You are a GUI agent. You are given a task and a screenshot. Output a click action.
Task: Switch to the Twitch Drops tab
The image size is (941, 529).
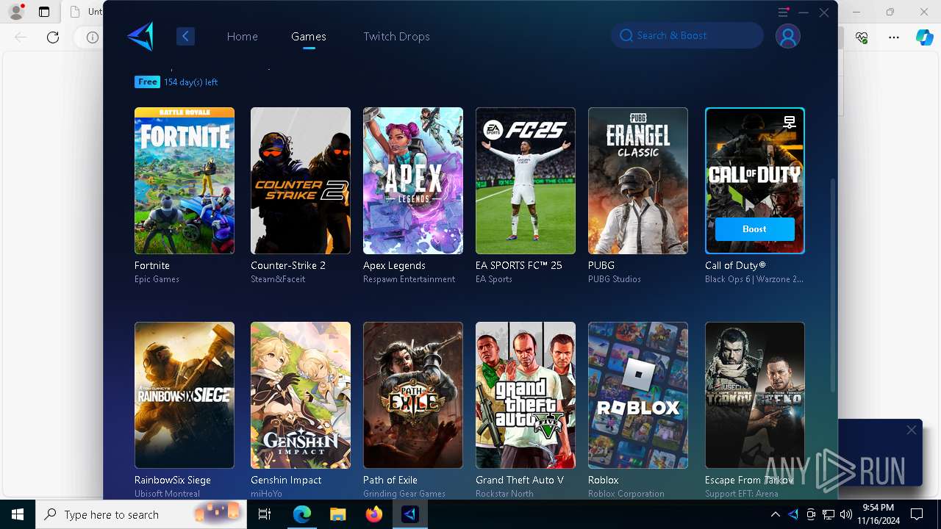396,36
